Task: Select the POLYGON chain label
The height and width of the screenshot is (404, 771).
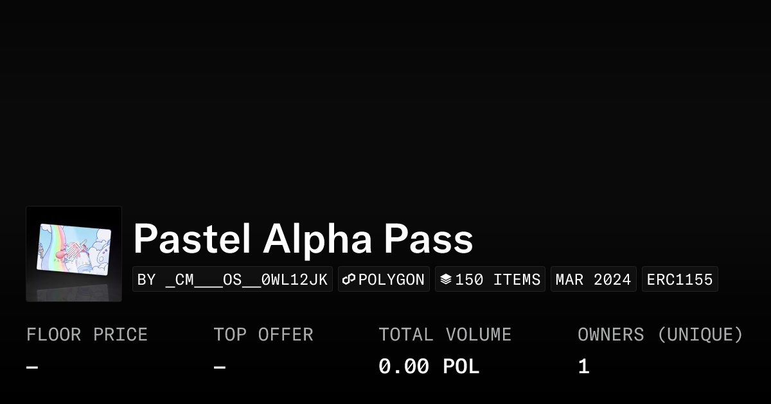Action: [x=391, y=280]
